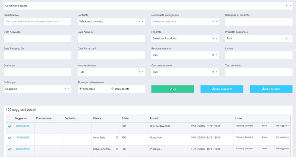
Task: Clear the Nazionalità capogruppo x icon
Action: pyautogui.click(x=213, y=21)
